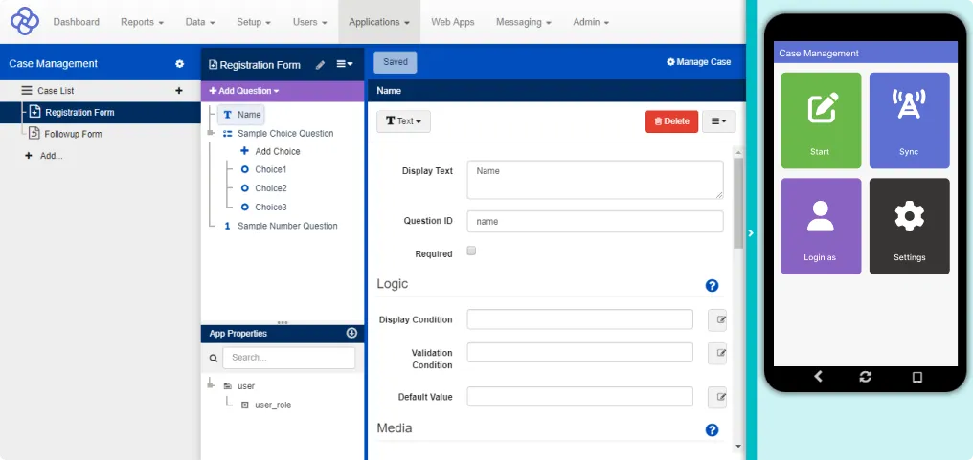Open the Validation Condition expression editor icon
Screen dimensions: 973x460
(716, 354)
